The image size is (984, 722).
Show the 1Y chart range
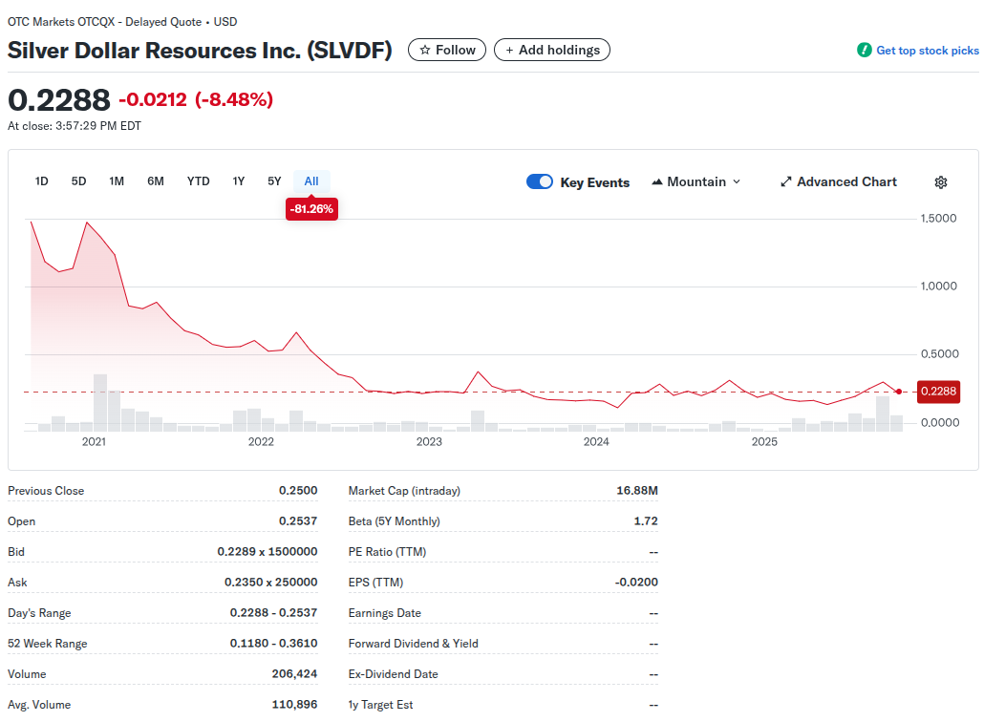239,181
